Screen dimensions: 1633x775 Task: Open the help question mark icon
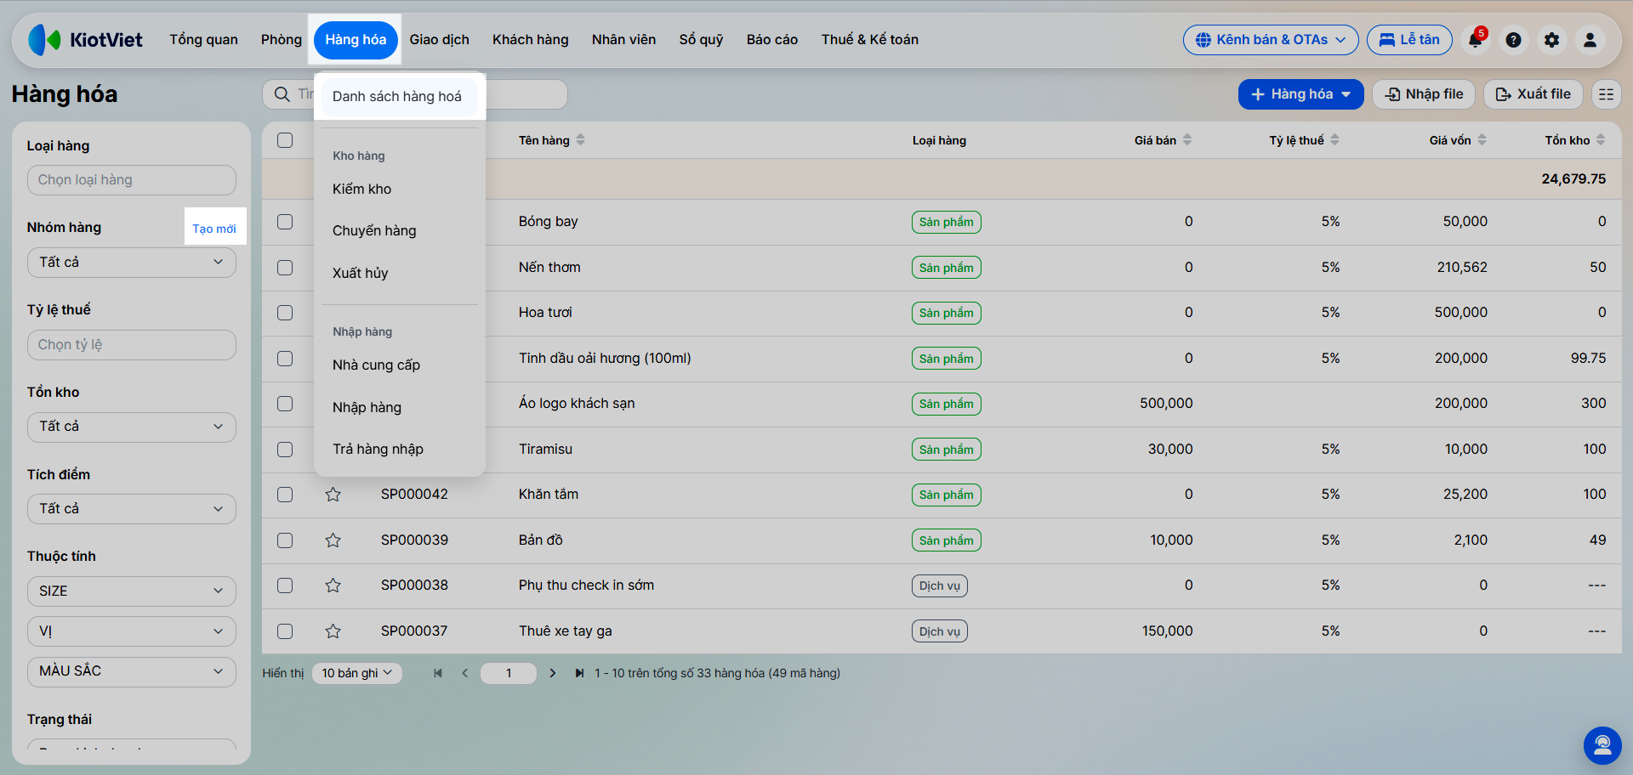pyautogui.click(x=1513, y=40)
